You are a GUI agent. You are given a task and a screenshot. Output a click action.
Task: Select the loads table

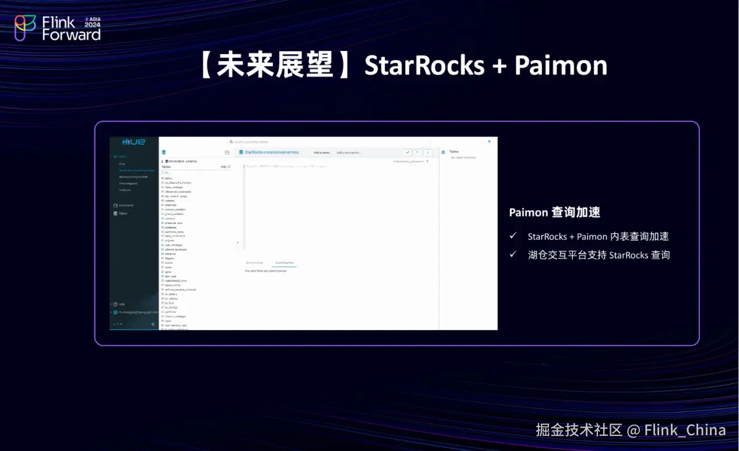click(167, 321)
